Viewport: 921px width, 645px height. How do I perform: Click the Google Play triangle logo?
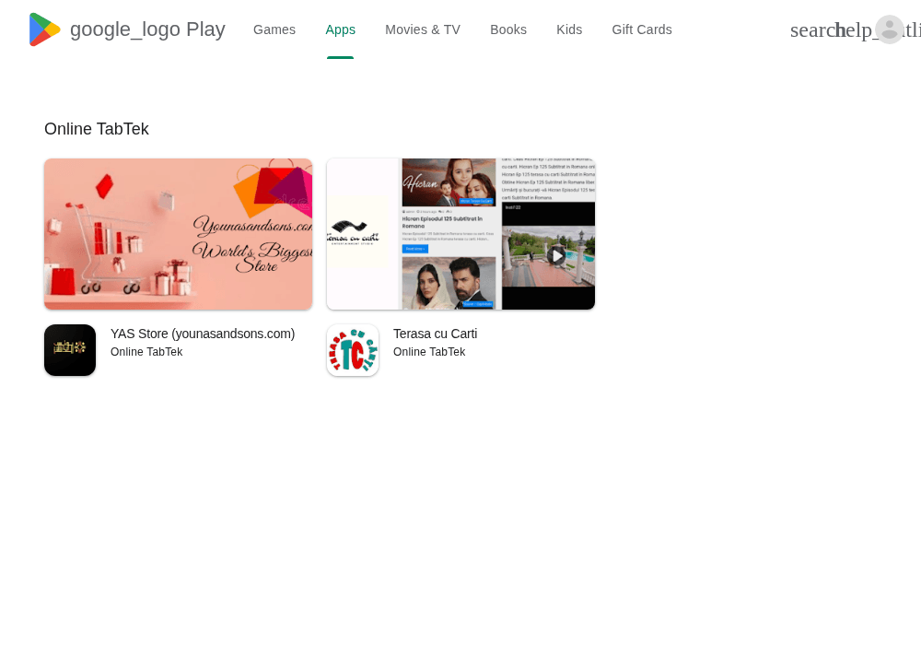(x=44, y=29)
